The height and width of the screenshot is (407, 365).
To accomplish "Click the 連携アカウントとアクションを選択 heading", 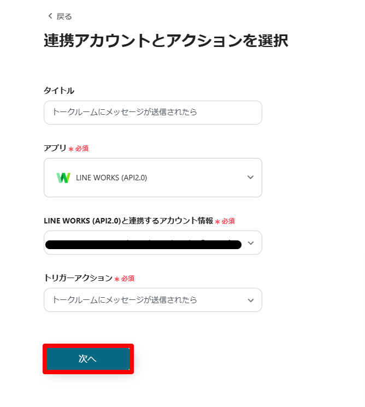I will click(x=166, y=41).
